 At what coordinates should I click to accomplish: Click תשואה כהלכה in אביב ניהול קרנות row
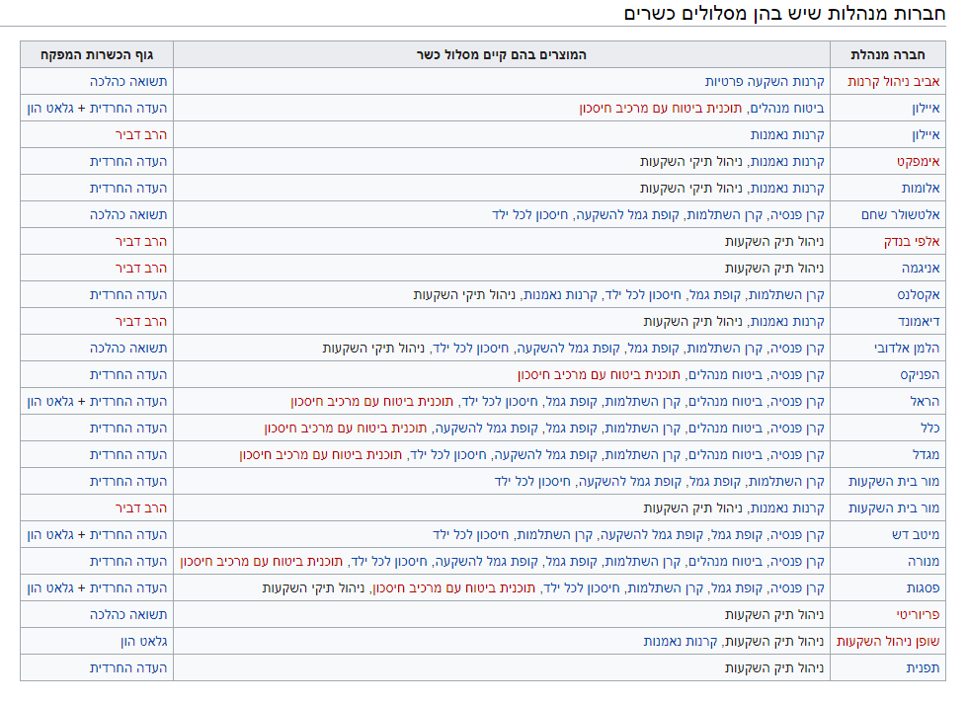coord(128,82)
